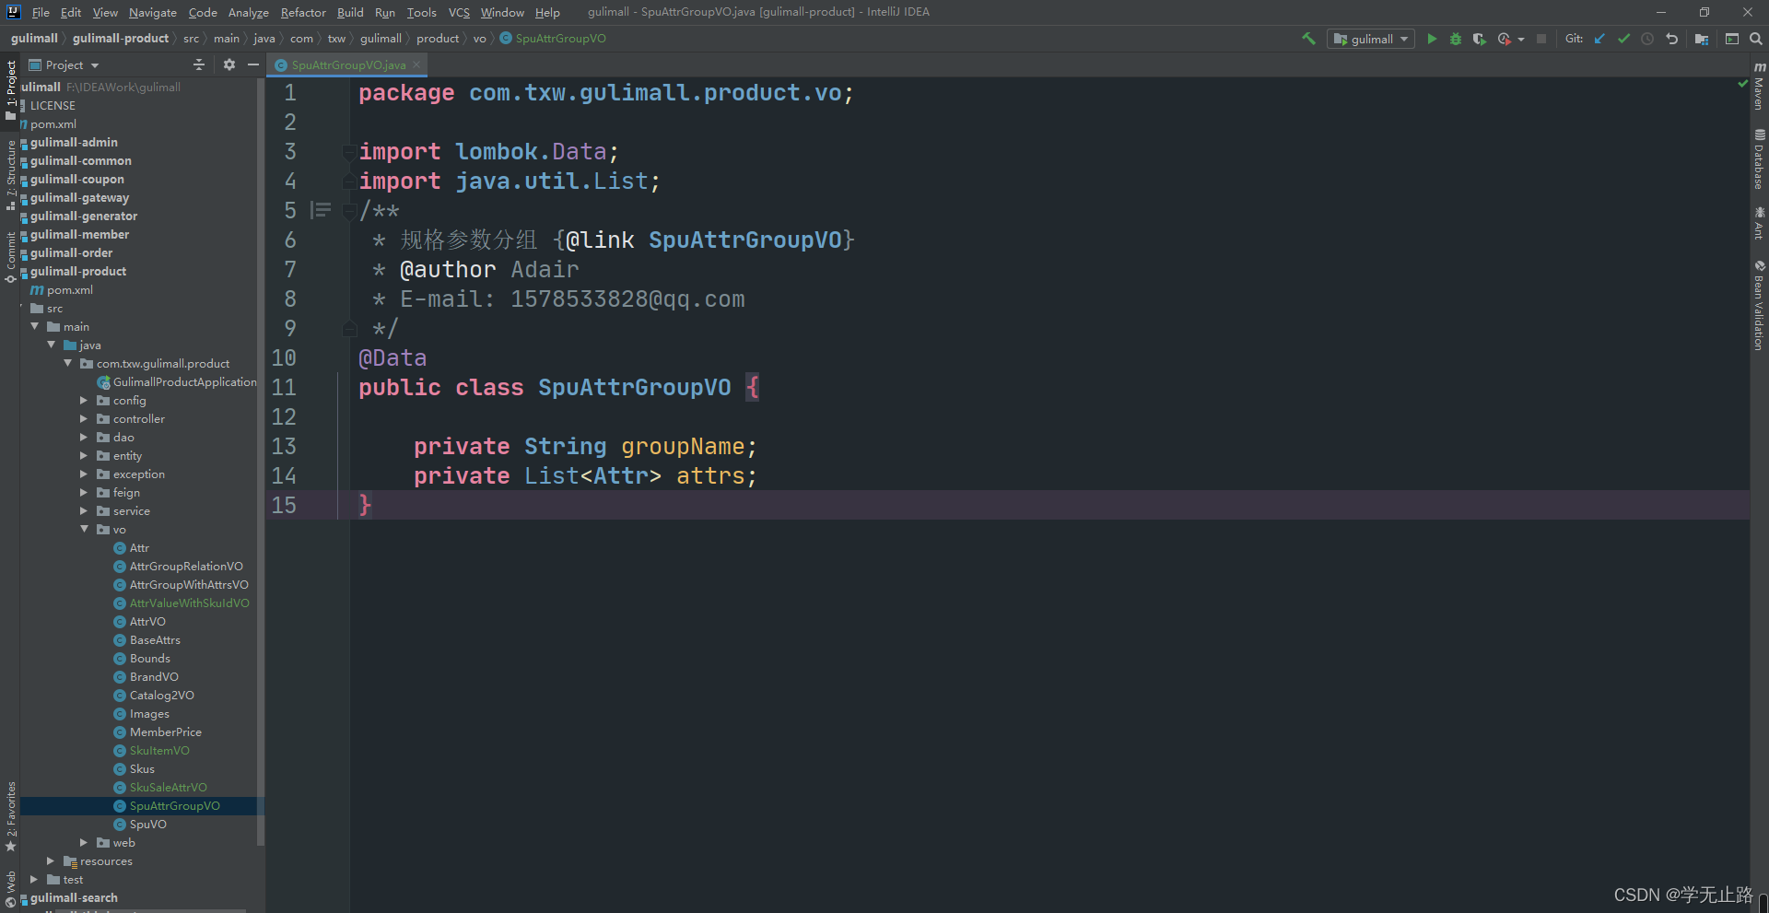Click the txw breadcrumb segment
The image size is (1769, 913).
click(x=336, y=38)
